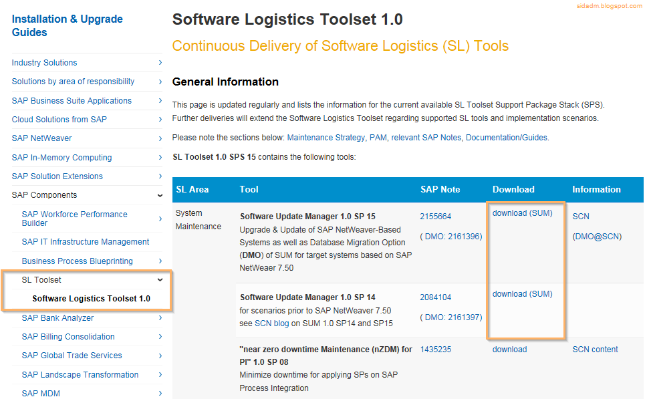This screenshot has width=649, height=399.
Task: Download SUM for Software Update Manager SP 15
Action: [x=523, y=213]
